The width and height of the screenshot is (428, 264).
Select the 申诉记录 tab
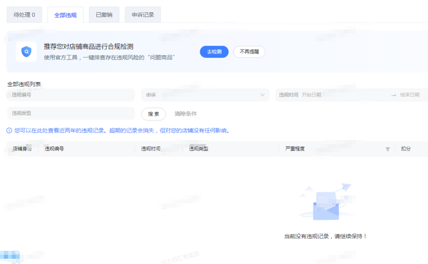coord(143,15)
